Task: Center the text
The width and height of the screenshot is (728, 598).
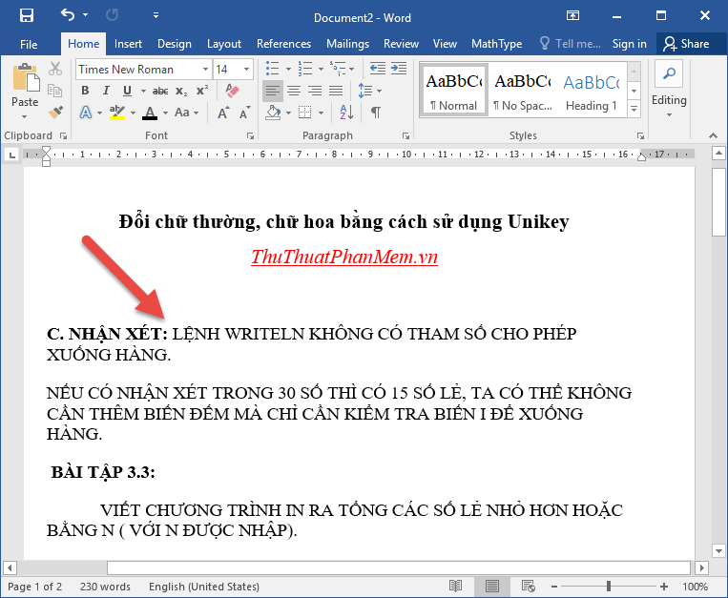Action: pyautogui.click(x=294, y=91)
